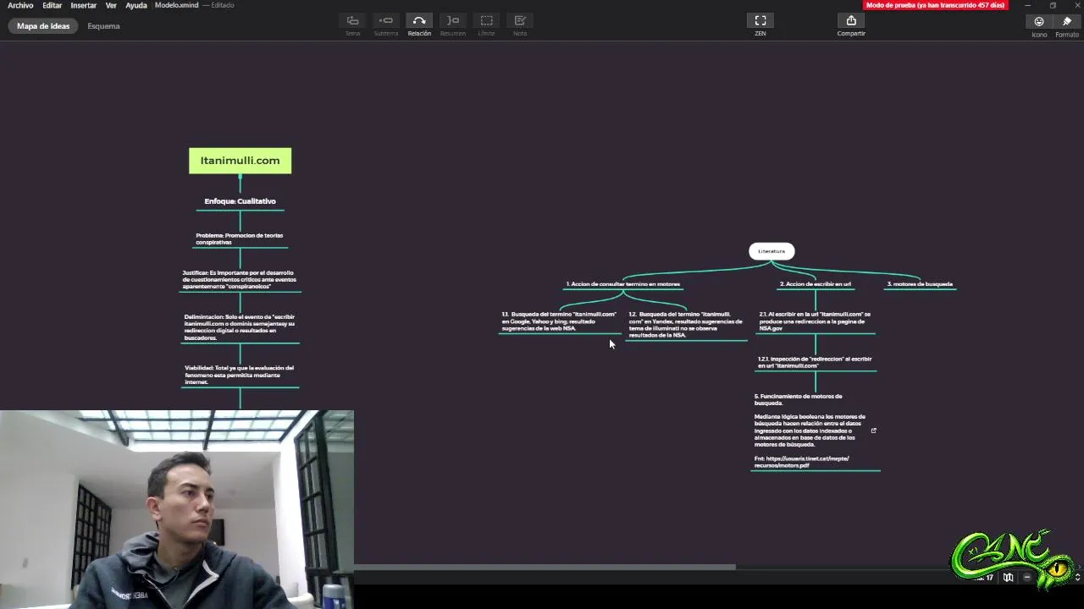Click the zoom out minus button

pos(1027,578)
